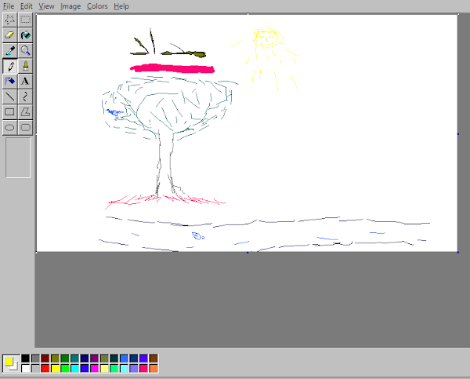Click the pink bar drawn above the tree
470x379 pixels.
[x=172, y=68]
